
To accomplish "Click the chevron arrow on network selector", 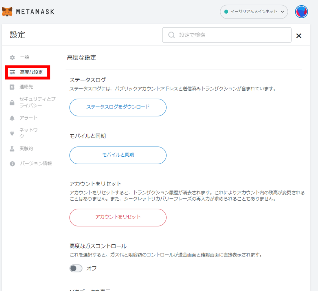I will 282,12.
